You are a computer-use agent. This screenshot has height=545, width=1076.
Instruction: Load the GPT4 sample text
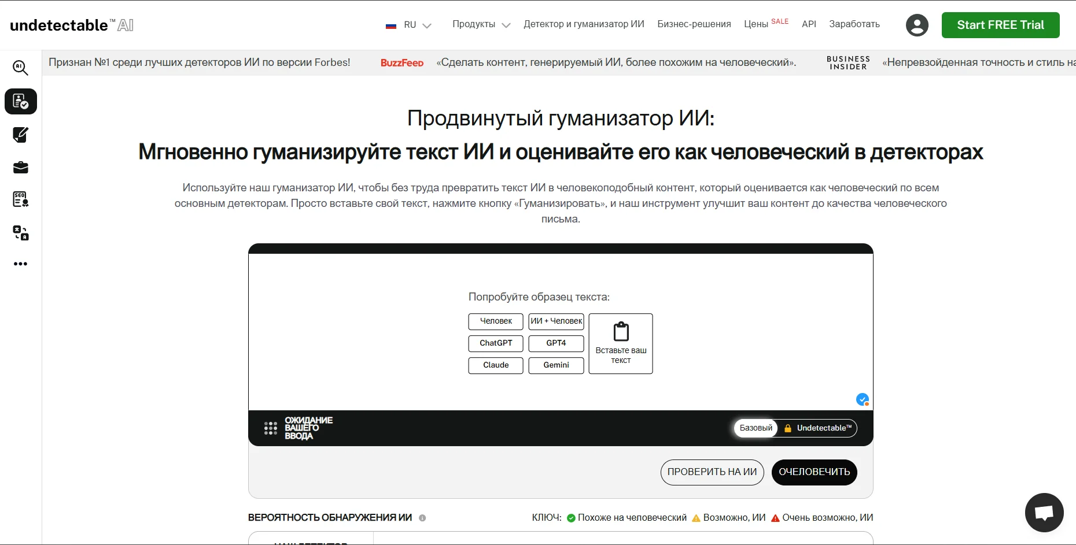(557, 343)
